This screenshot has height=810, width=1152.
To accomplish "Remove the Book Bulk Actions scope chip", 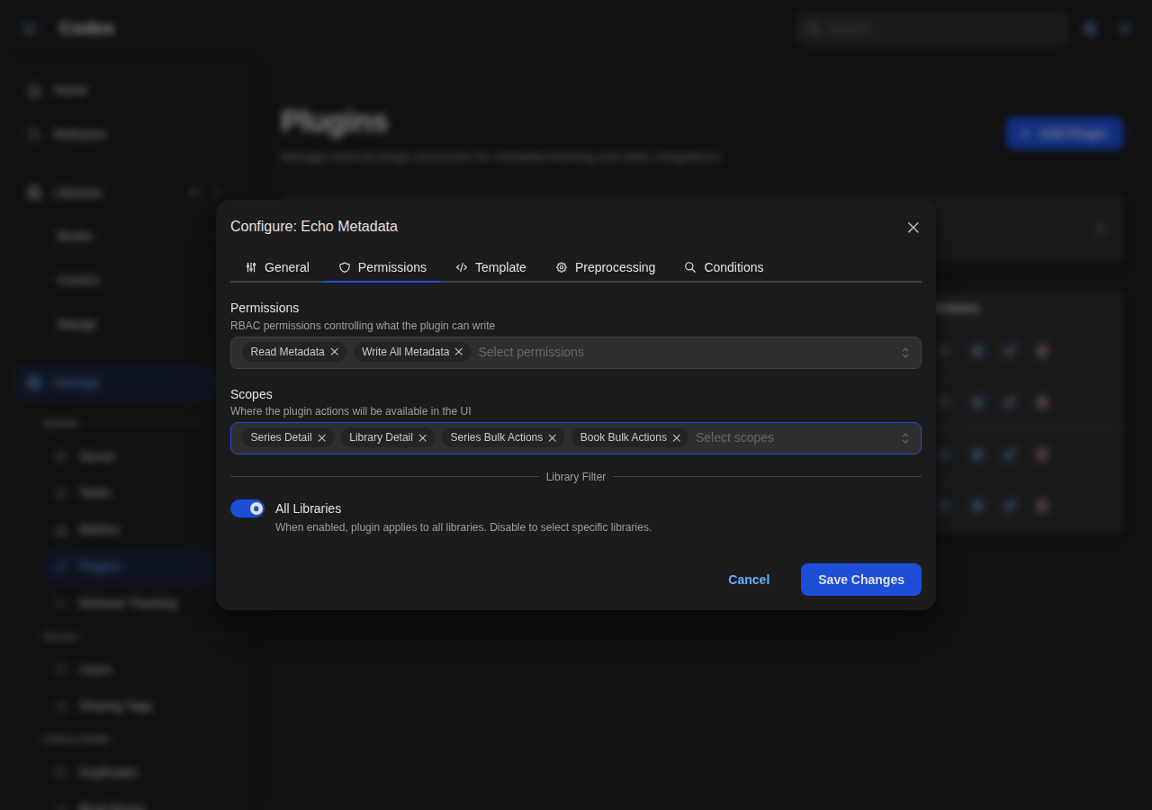I will [x=677, y=438].
